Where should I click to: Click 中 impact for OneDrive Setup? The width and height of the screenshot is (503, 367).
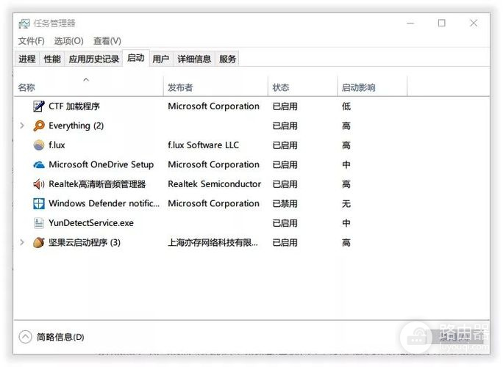(346, 164)
